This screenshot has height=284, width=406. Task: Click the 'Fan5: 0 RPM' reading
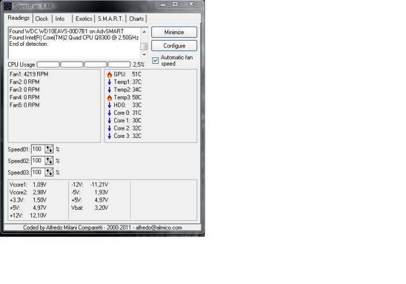point(24,105)
